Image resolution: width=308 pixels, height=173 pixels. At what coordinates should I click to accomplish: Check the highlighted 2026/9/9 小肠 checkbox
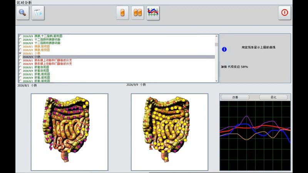[x=20, y=57]
